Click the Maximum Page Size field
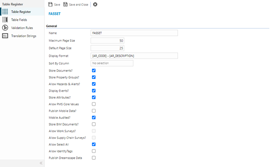Screen dimensions: 272x167 tap(107, 41)
